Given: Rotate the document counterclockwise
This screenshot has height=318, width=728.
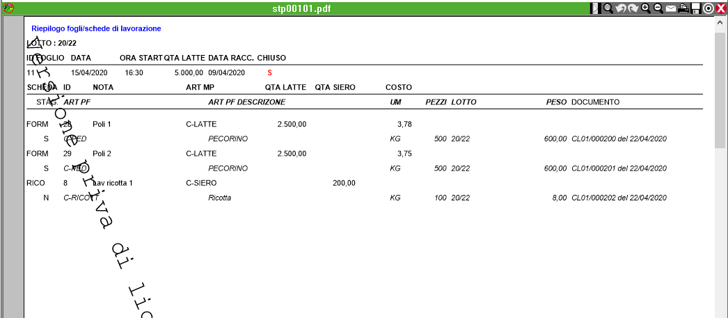Looking at the screenshot, I should click(x=621, y=8).
